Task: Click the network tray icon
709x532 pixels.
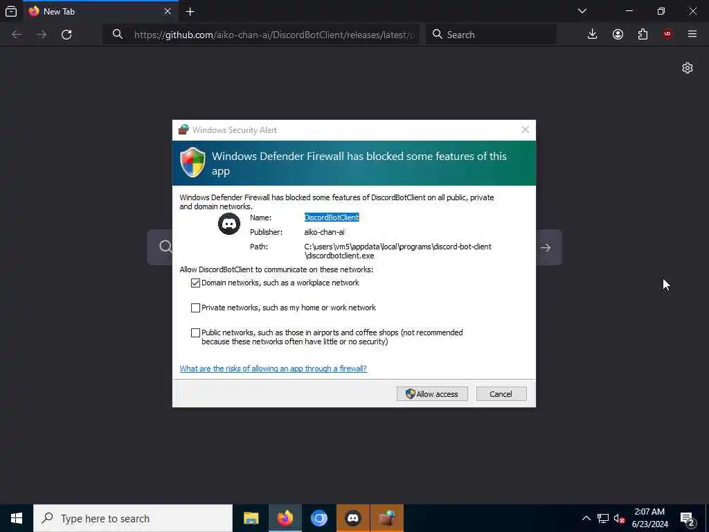Action: pyautogui.click(x=603, y=518)
